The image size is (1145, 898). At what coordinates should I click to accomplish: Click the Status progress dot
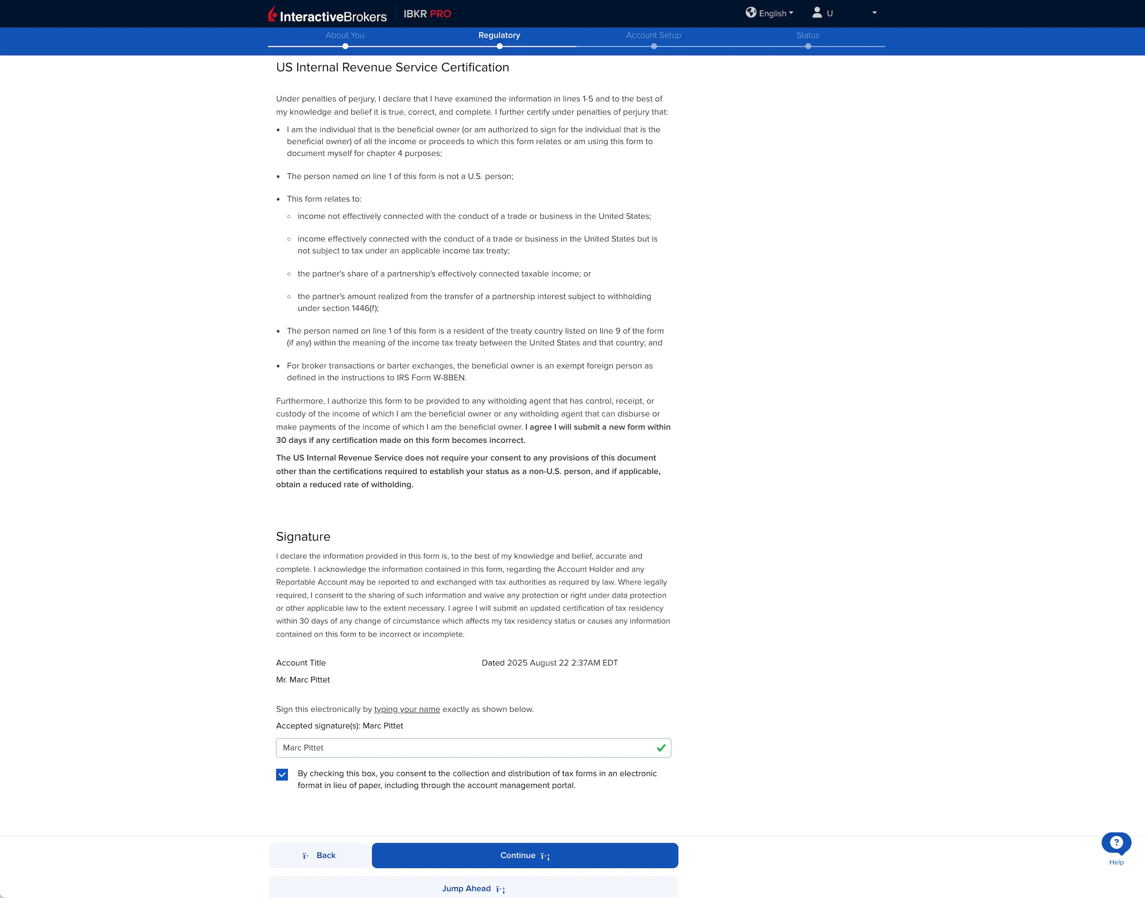(808, 46)
